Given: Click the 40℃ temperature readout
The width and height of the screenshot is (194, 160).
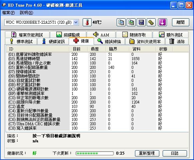Looking at the screenshot, I should click(97, 22).
